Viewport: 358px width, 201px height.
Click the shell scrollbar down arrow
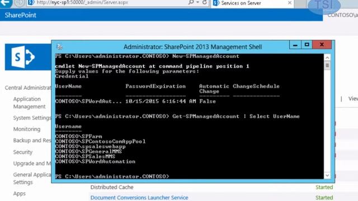tap(327, 175)
